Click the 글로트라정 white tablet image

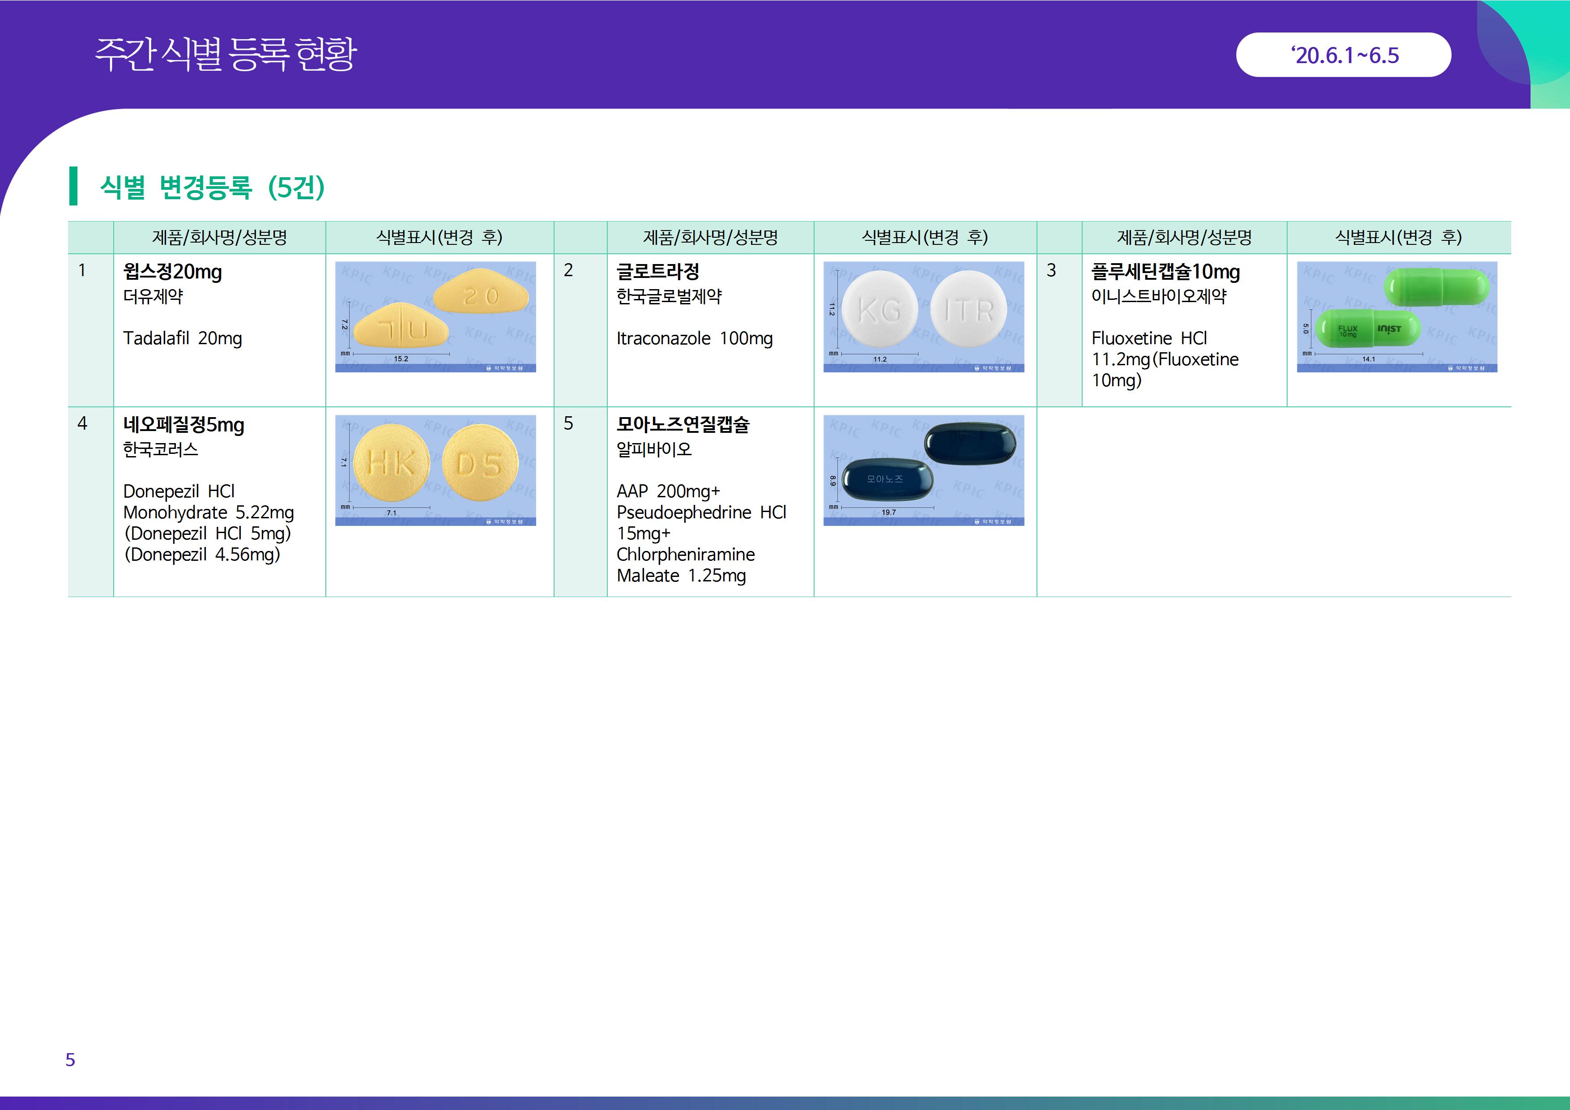coord(923,316)
